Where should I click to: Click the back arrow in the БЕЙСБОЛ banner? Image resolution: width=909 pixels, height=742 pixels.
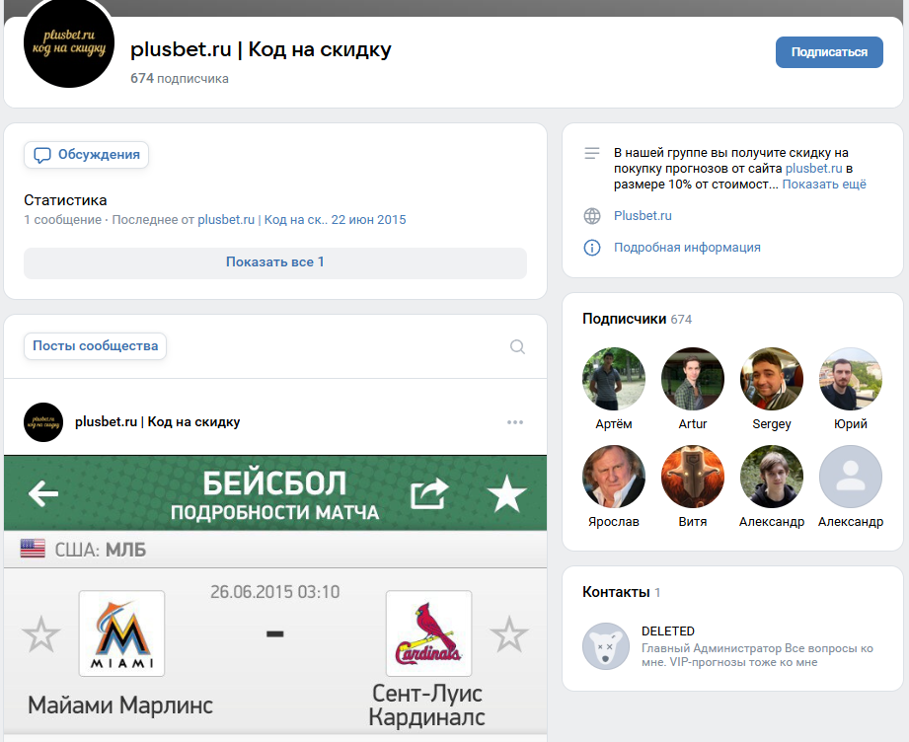[43, 494]
